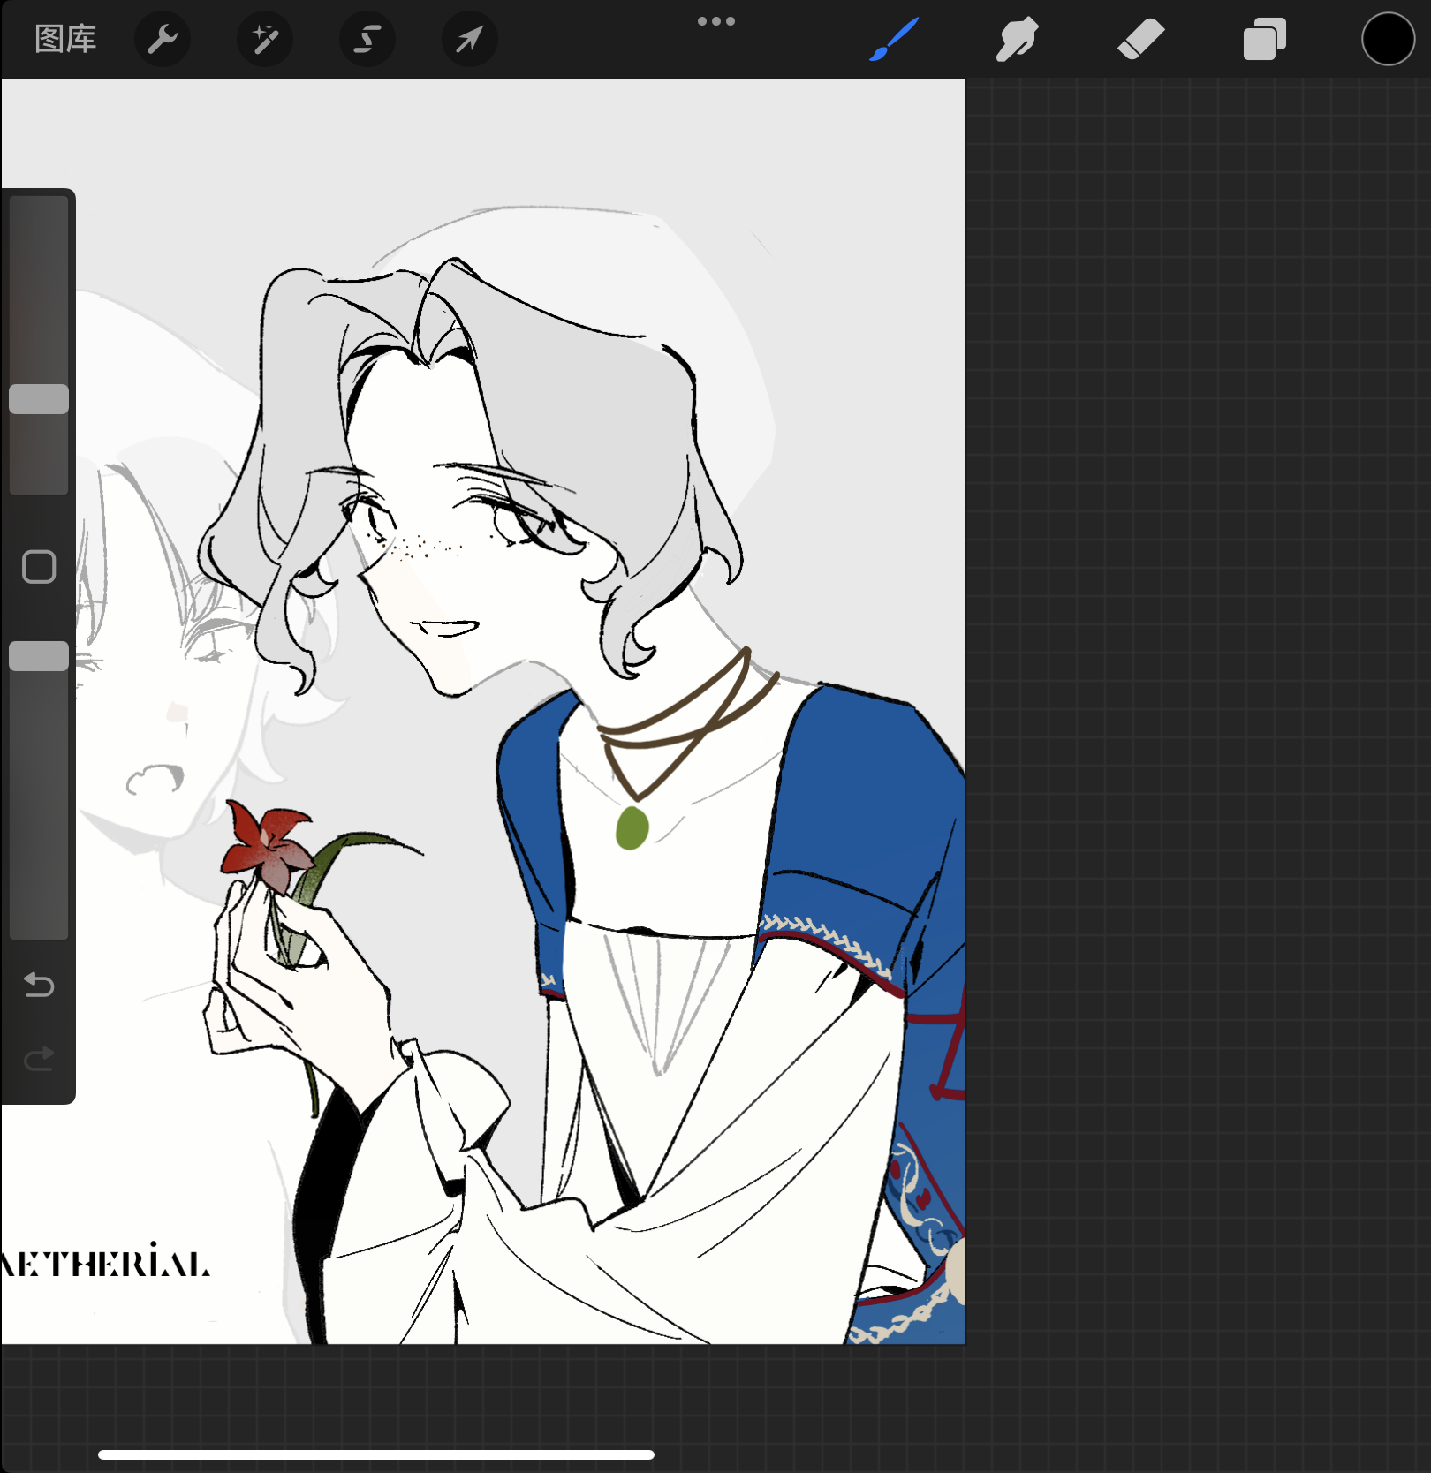Open the black color swatch picker
The image size is (1431, 1473).
(1388, 40)
